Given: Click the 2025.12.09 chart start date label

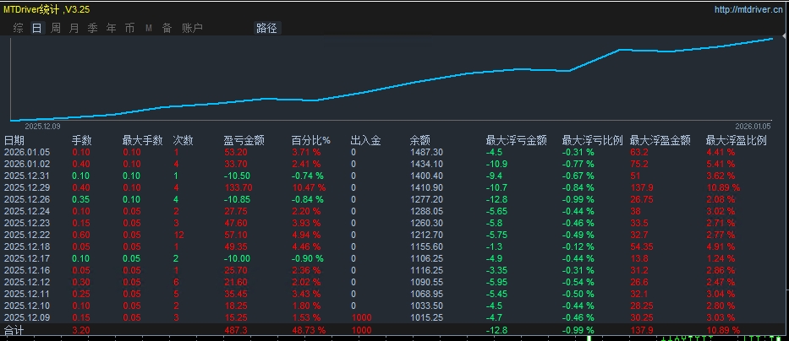Looking at the screenshot, I should (42, 126).
